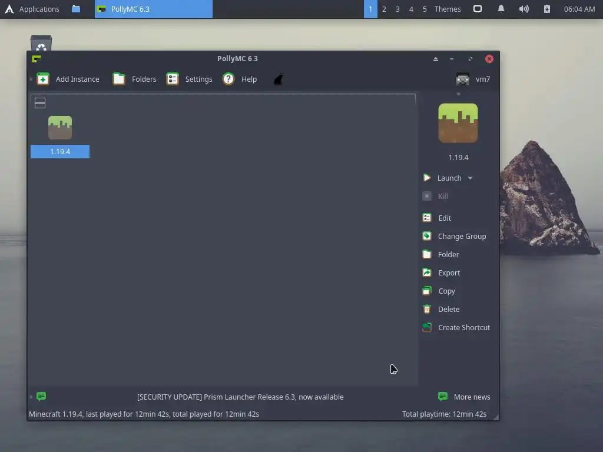Image resolution: width=603 pixels, height=452 pixels.
Task: Copy the selected instance
Action: coord(439,291)
